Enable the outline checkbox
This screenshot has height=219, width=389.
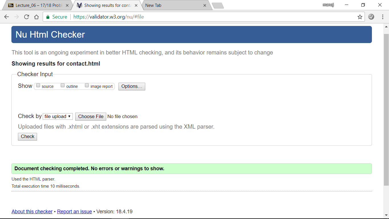coord(63,85)
